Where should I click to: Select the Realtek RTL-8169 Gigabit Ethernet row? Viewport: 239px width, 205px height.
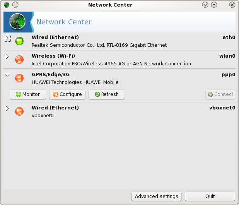click(x=119, y=41)
